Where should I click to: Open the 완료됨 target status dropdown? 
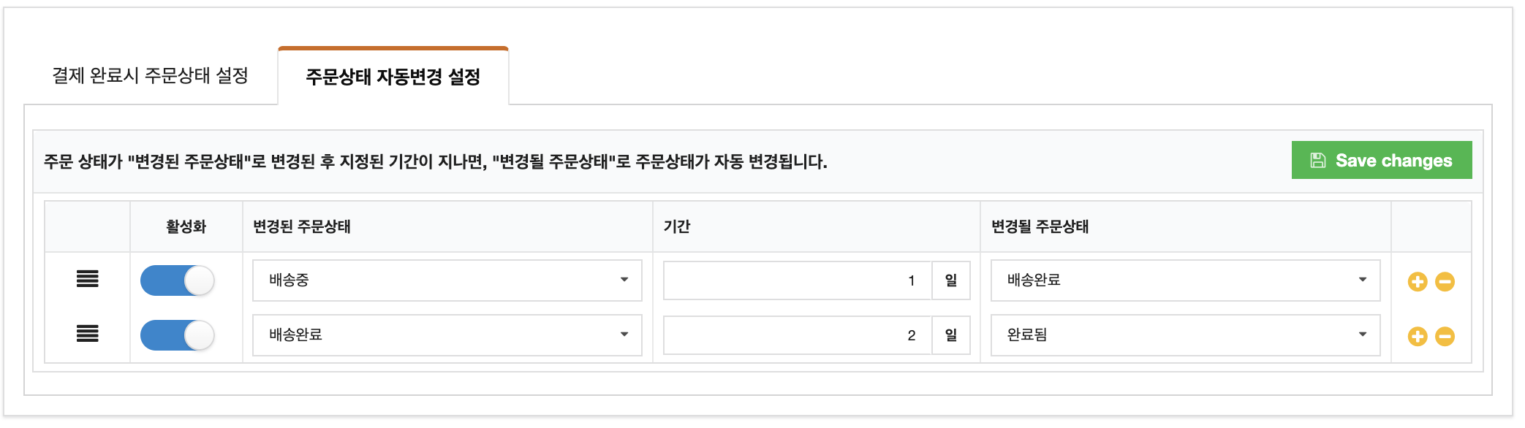tap(1184, 335)
